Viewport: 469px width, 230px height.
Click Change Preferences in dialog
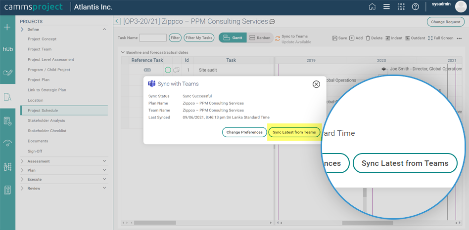244,132
